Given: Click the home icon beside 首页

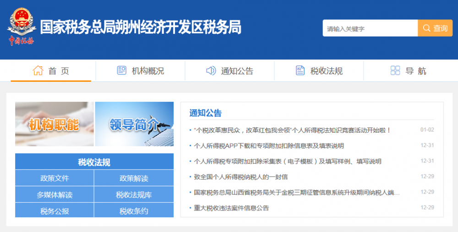Looking at the screenshot, I should point(38,71).
